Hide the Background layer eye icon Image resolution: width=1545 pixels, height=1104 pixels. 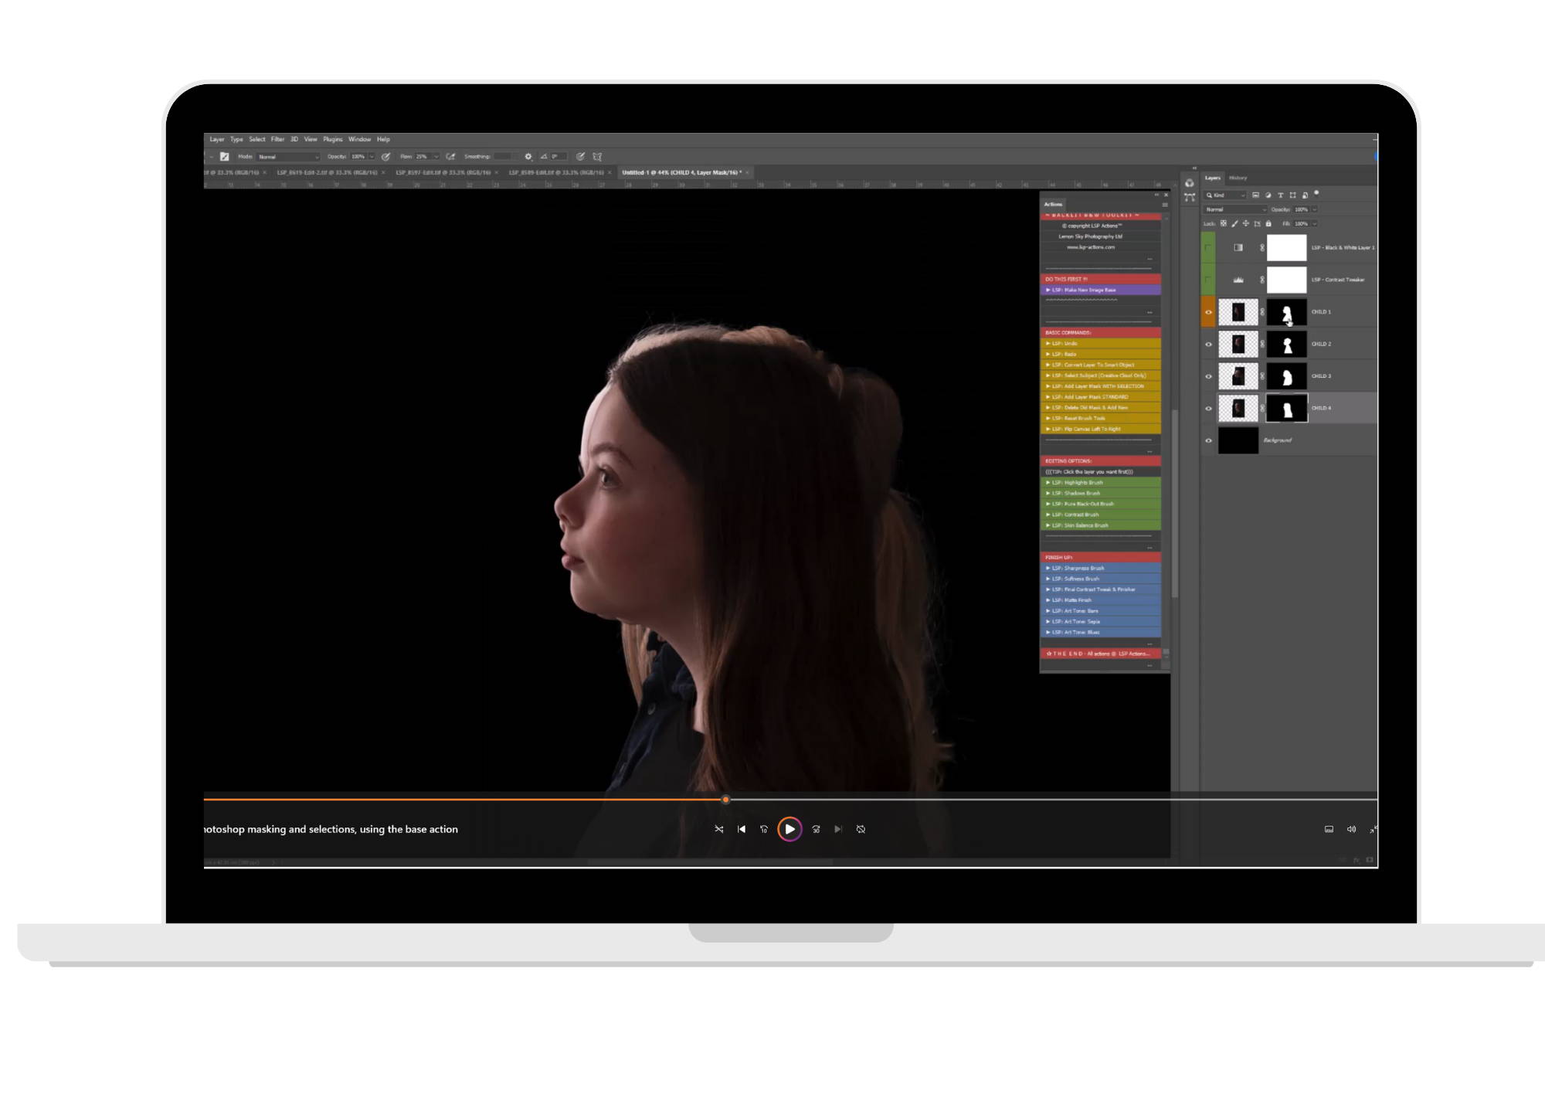(x=1209, y=441)
